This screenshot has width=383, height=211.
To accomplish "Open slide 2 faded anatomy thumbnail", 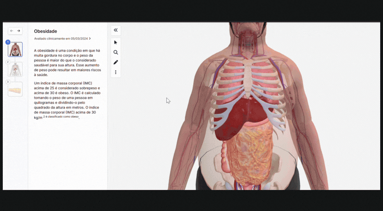I will (x=15, y=69).
